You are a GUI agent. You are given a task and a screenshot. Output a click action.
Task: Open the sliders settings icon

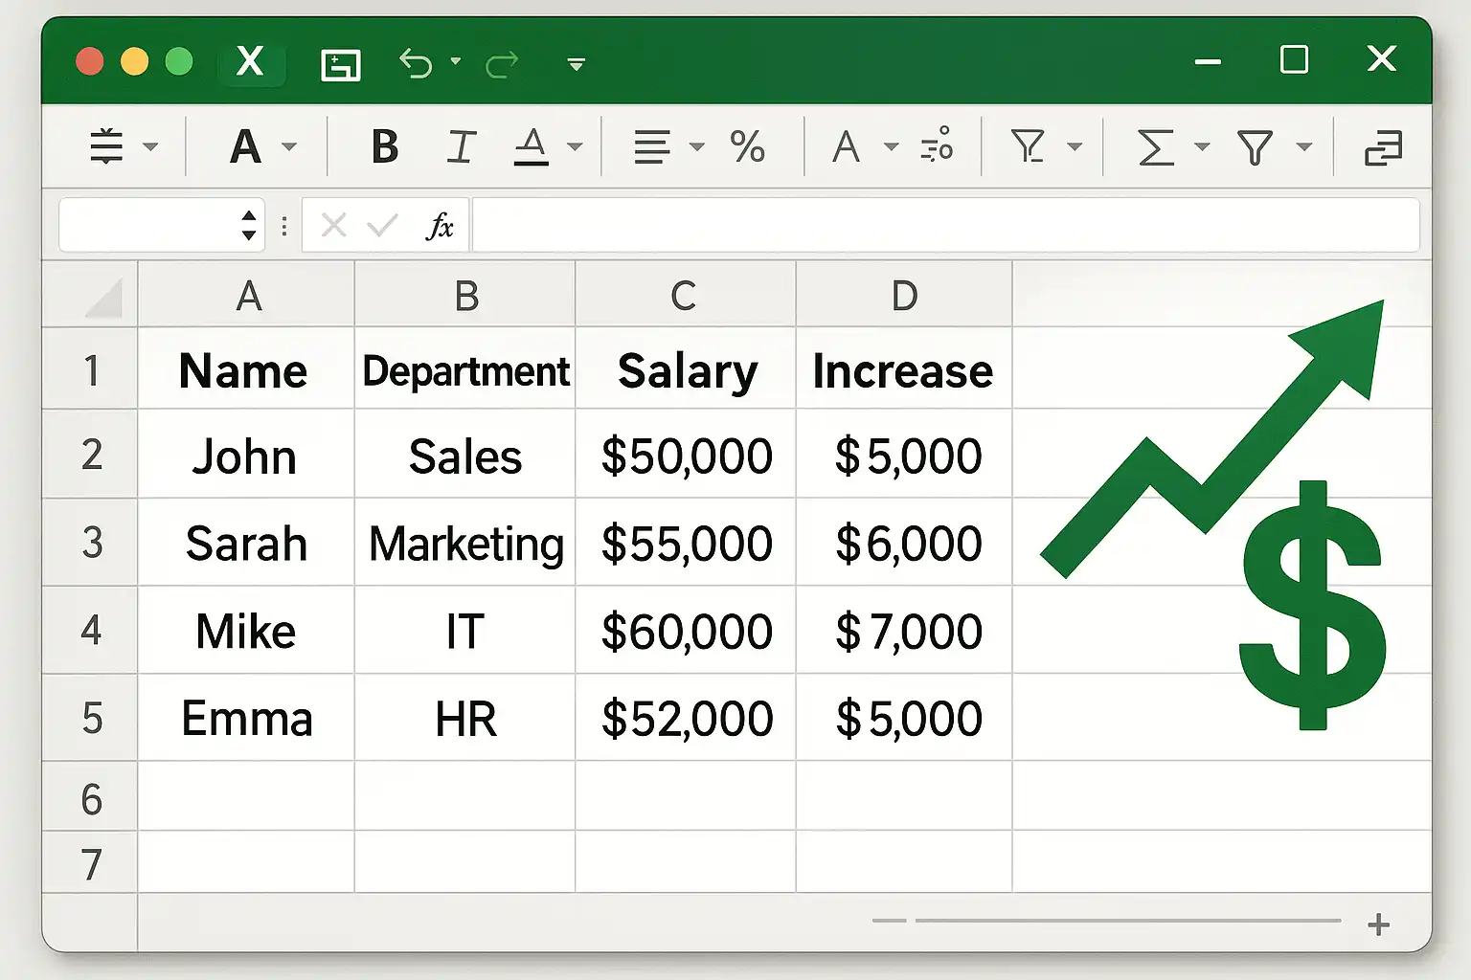937,144
